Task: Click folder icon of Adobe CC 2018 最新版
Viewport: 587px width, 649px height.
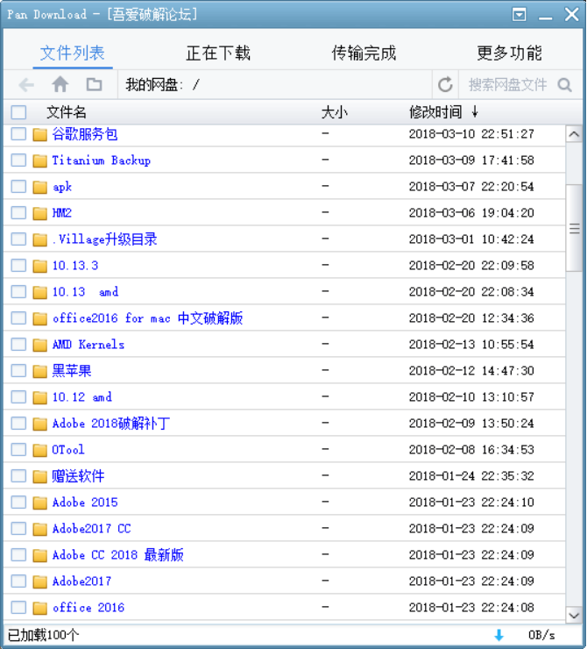Action: point(39,555)
